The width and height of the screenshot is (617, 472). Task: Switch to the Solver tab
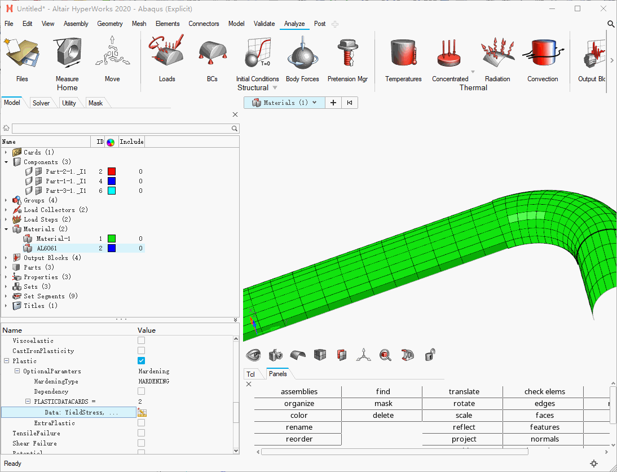(x=41, y=103)
